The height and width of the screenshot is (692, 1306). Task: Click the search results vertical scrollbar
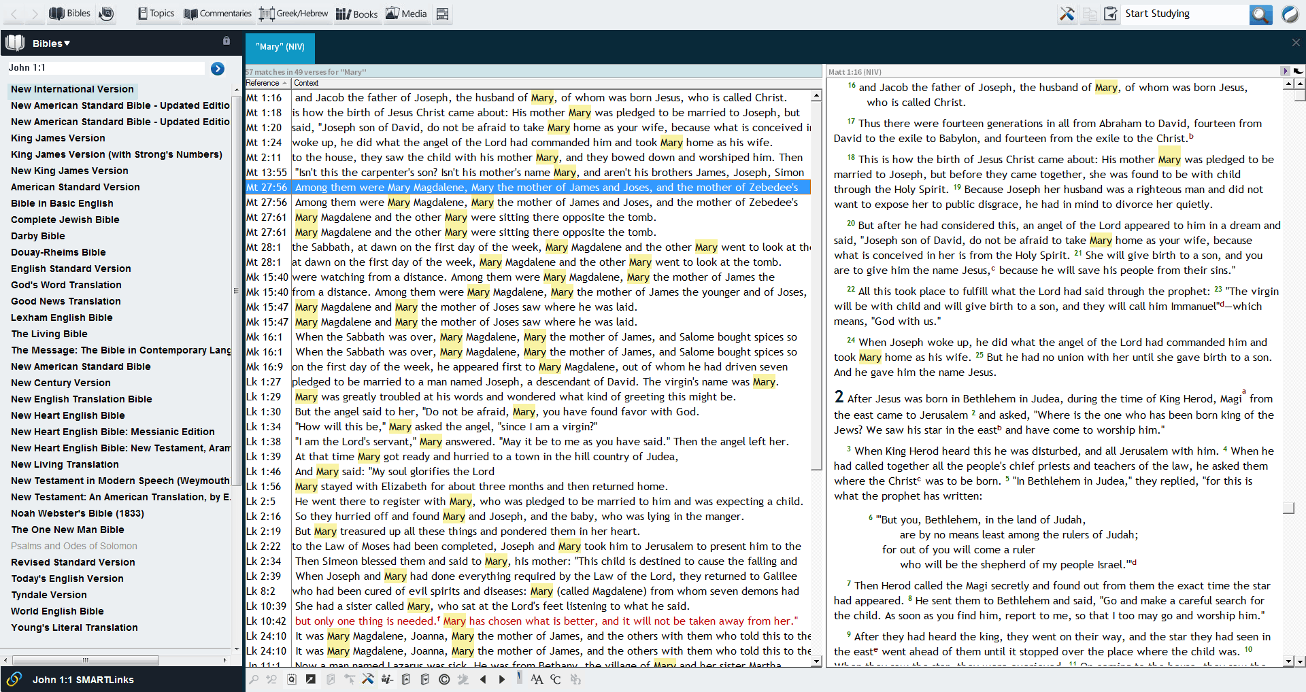click(x=816, y=286)
